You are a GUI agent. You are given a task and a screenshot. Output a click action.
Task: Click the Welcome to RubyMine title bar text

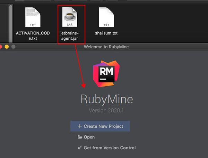[x=106, y=47]
